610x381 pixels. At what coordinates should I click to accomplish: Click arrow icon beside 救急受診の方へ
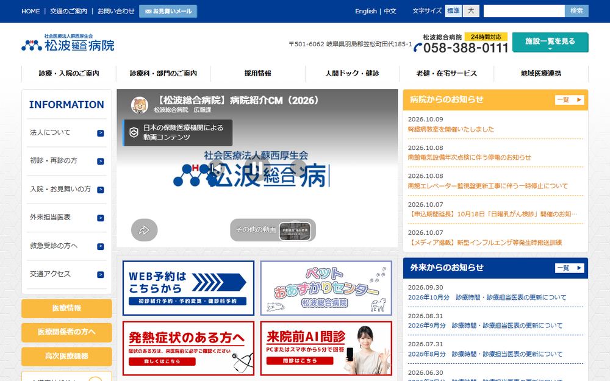click(101, 246)
